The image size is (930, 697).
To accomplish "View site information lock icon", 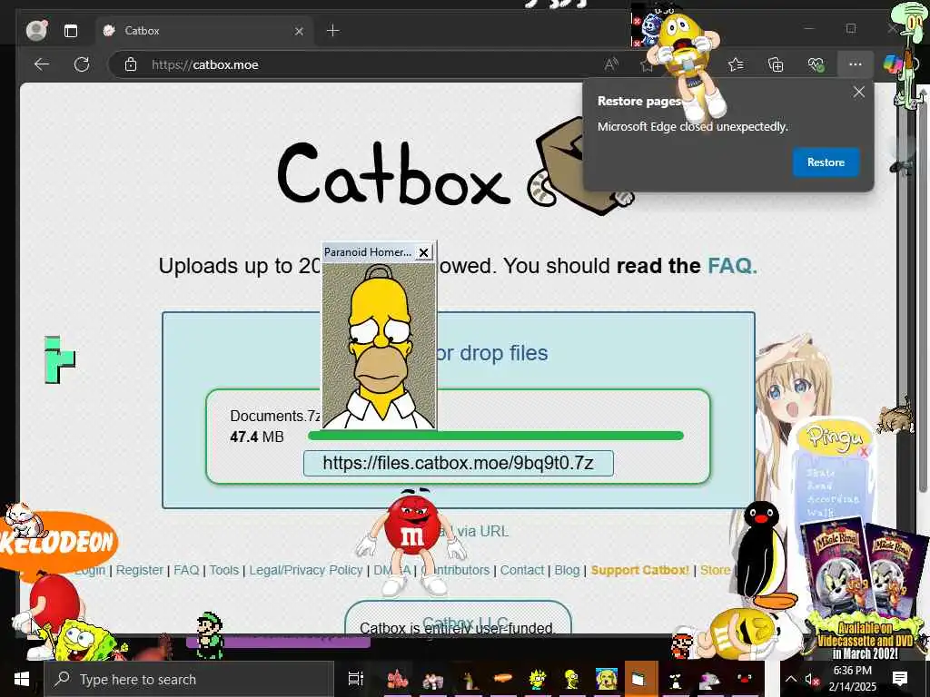I will point(131,64).
